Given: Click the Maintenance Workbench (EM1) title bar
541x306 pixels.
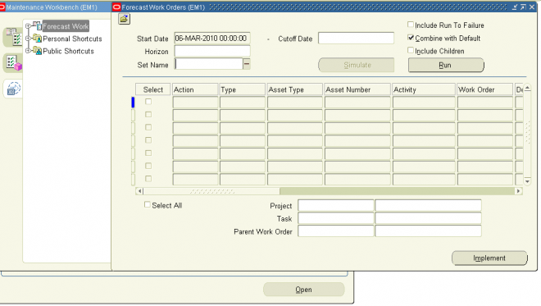Looking at the screenshot, I should click(55, 7).
